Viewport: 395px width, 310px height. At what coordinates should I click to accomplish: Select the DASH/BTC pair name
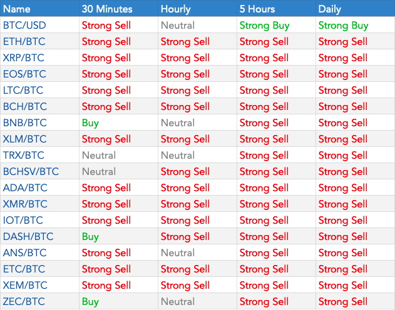[26, 237]
